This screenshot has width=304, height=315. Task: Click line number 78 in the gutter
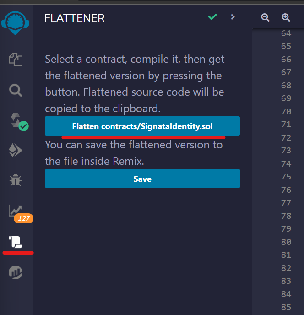point(286,216)
